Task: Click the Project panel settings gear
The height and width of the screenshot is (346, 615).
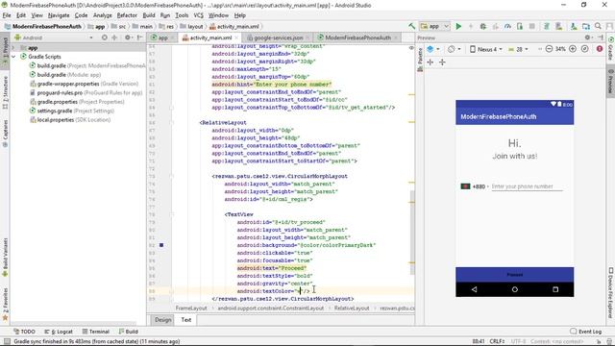Action: 128,37
